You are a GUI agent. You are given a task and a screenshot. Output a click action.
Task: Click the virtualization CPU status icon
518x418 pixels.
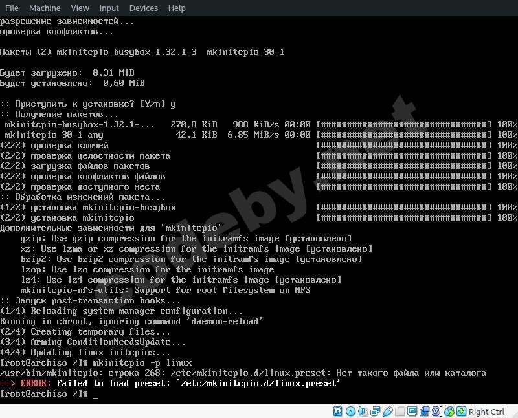pyautogui.click(x=436, y=411)
